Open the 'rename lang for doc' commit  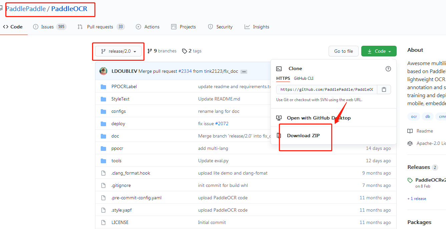219,111
